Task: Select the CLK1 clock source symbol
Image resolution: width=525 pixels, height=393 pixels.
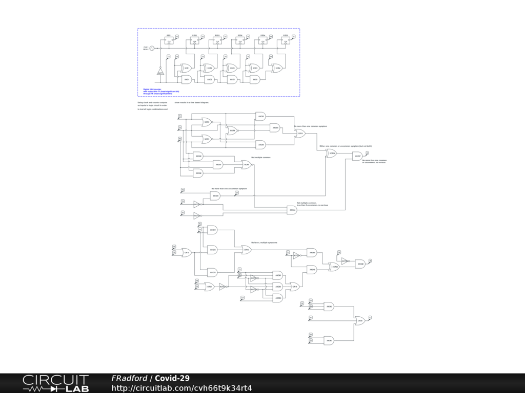Action: click(152, 48)
